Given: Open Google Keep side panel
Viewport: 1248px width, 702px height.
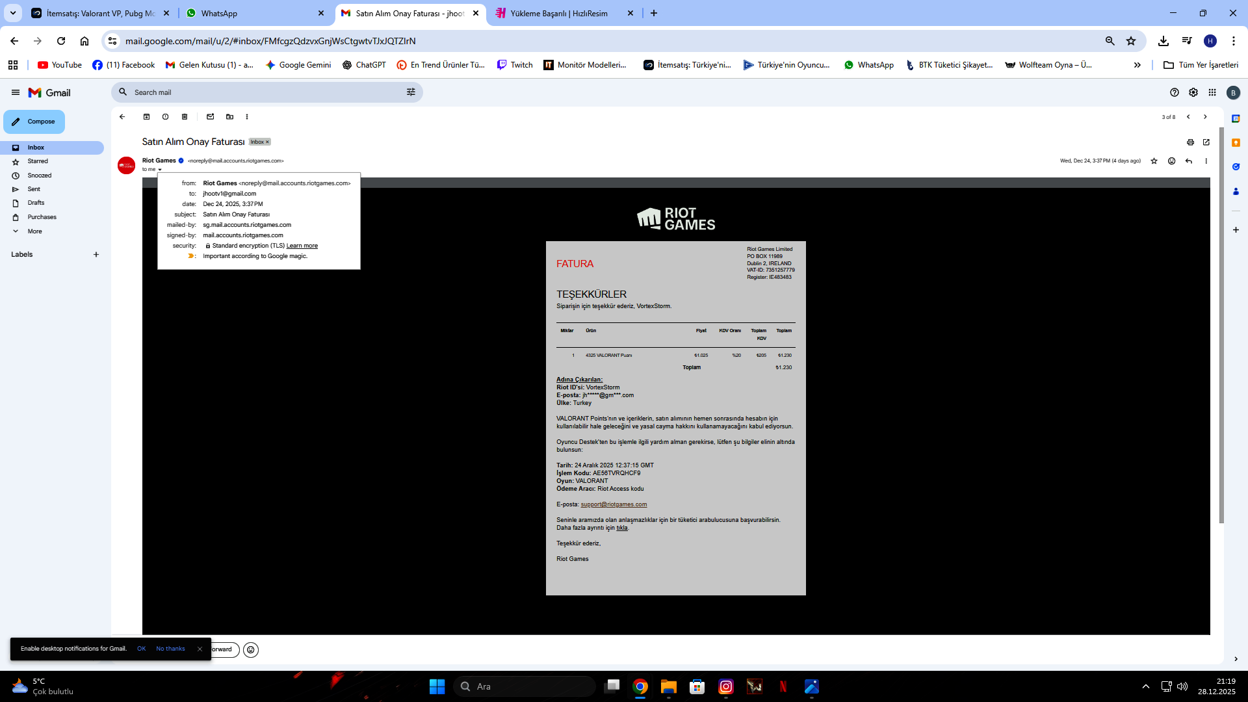Looking at the screenshot, I should pos(1236,143).
